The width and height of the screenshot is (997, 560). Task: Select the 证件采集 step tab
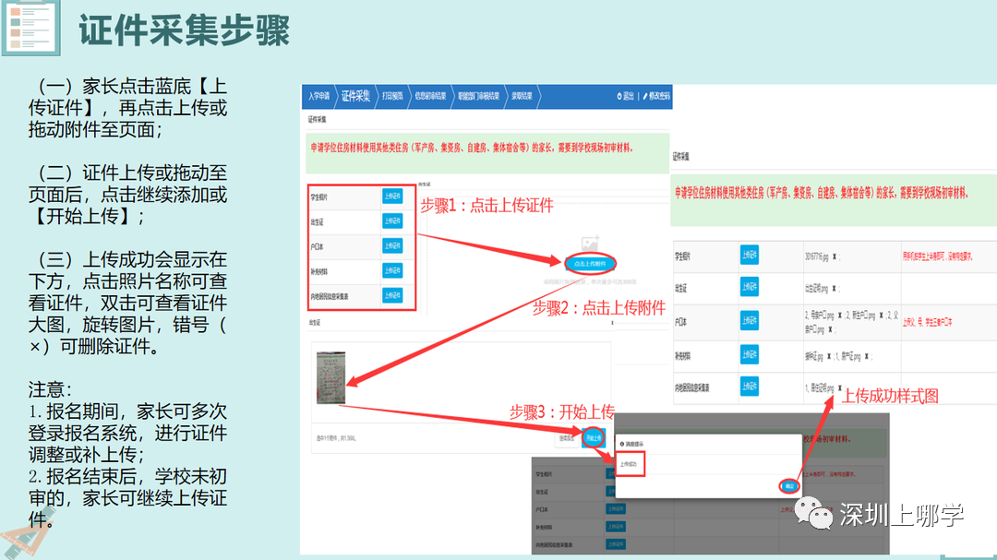[355, 96]
